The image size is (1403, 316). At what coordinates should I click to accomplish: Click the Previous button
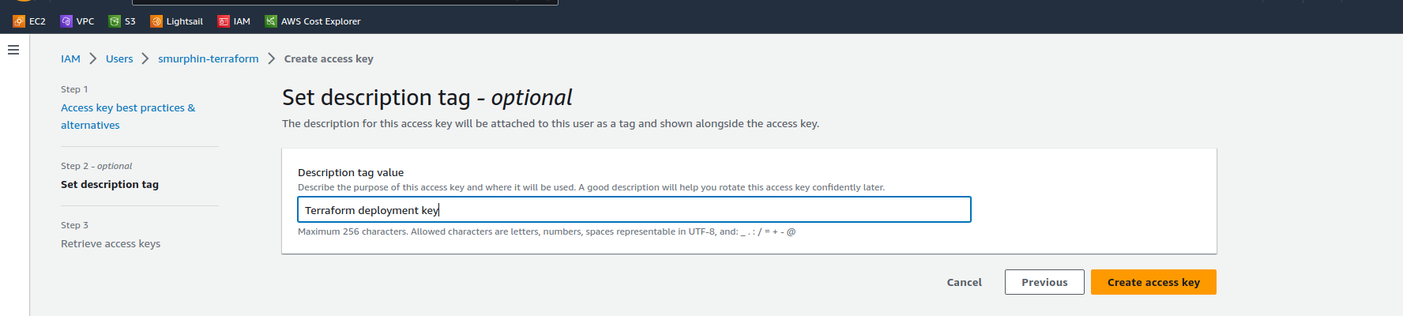click(1044, 282)
